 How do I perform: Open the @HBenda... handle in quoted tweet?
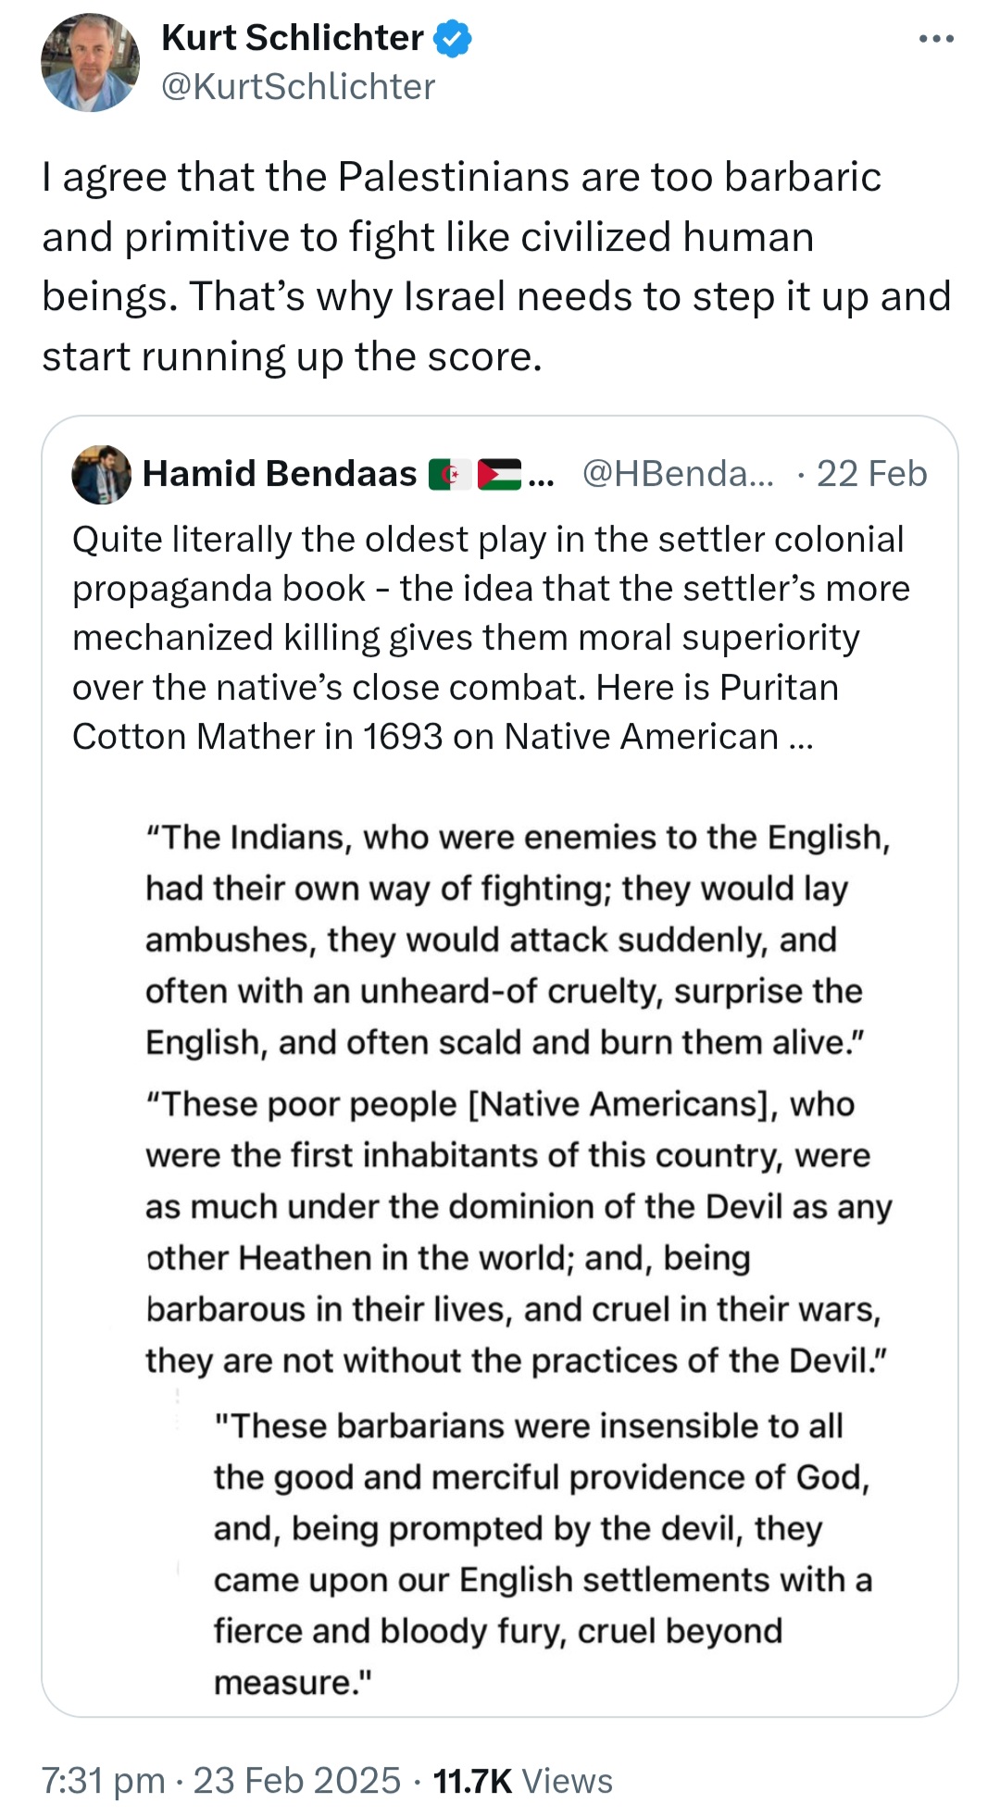click(679, 474)
